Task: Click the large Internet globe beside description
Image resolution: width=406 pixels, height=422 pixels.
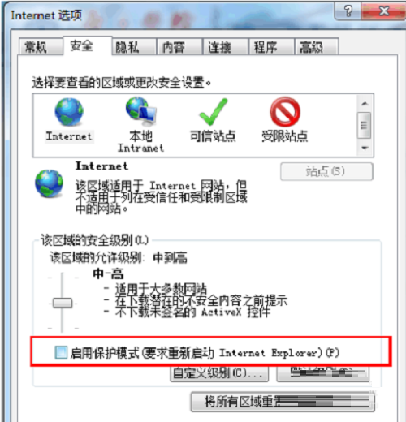Action: (x=49, y=183)
